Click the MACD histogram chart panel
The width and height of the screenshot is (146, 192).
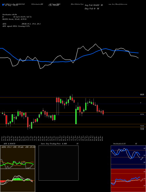point(18,180)
